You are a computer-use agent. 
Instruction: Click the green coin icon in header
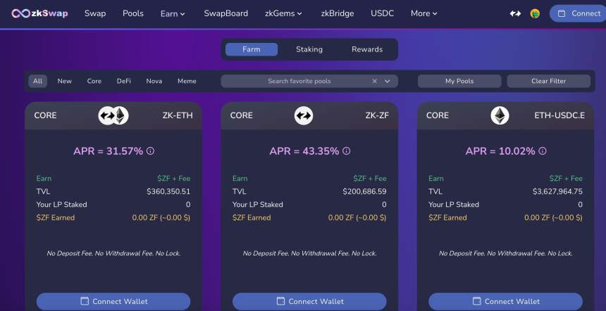pos(535,13)
